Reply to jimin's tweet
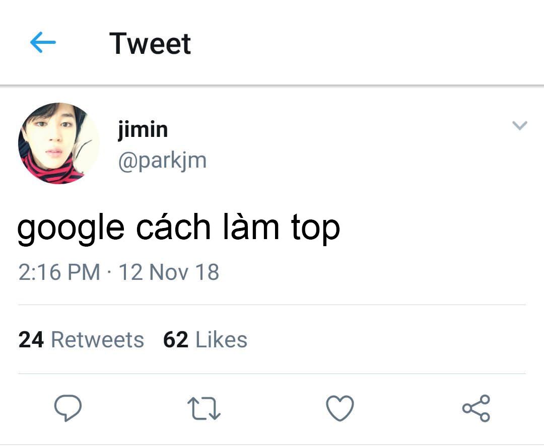The width and height of the screenshot is (544, 448). (68, 407)
